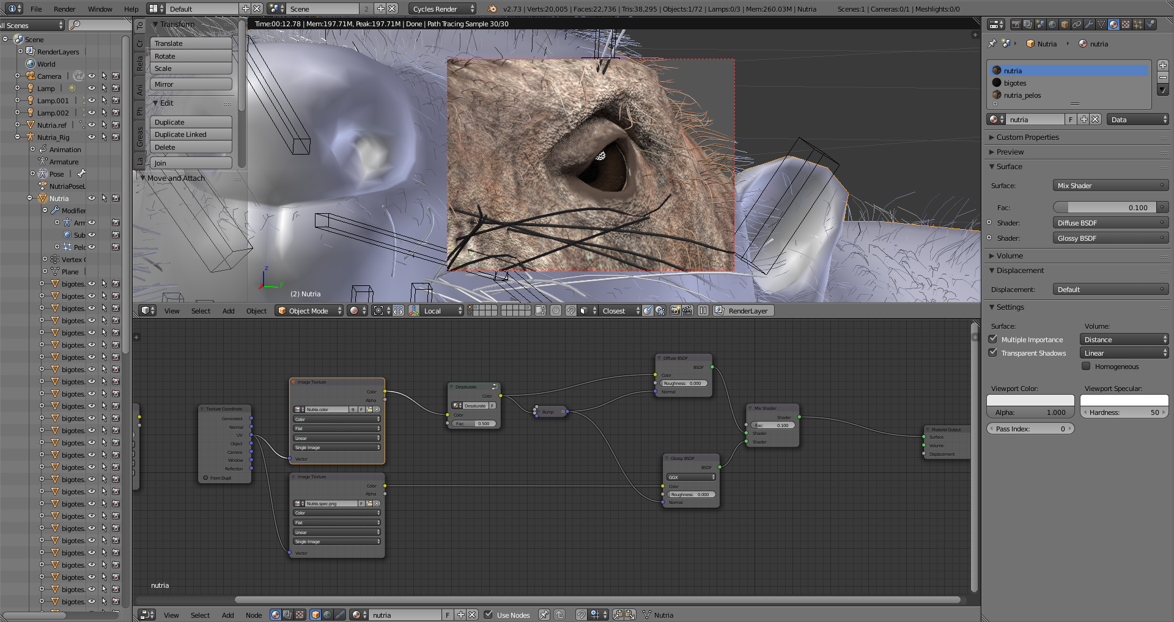This screenshot has width=1174, height=622.
Task: Click the add material slot plus button
Action: pos(1162,65)
